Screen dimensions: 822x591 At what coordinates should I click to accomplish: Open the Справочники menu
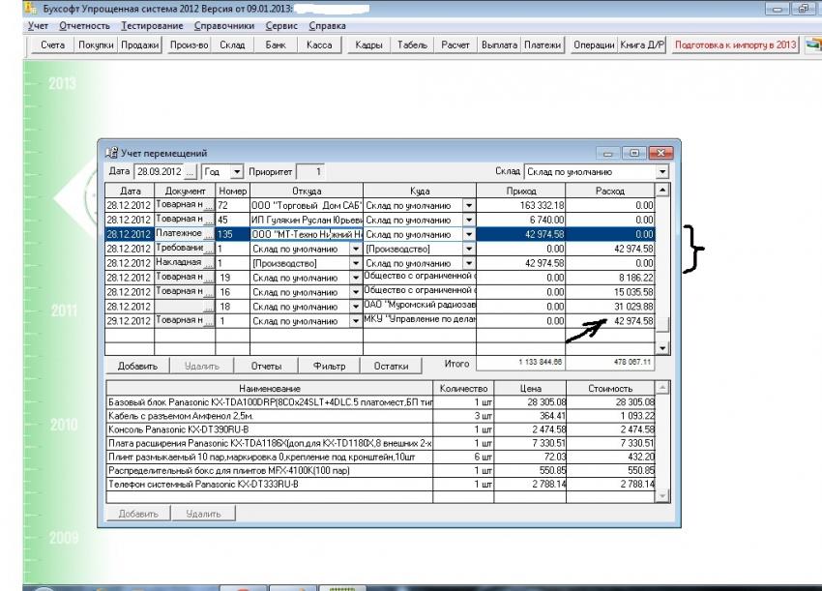pyautogui.click(x=223, y=24)
